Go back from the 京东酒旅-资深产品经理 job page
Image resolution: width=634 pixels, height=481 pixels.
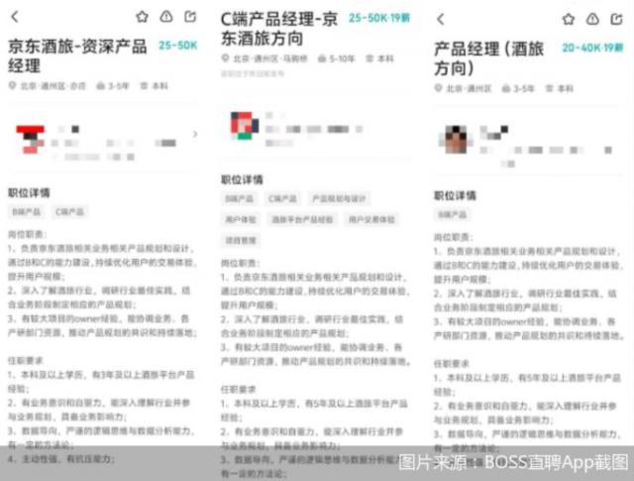[15, 17]
